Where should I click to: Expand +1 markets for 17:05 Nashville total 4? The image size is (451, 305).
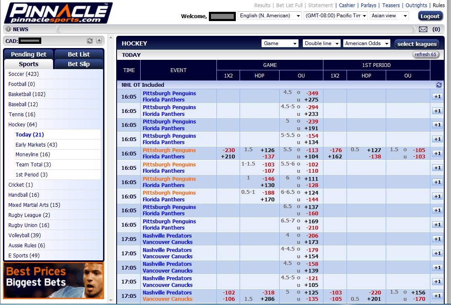[x=438, y=239]
